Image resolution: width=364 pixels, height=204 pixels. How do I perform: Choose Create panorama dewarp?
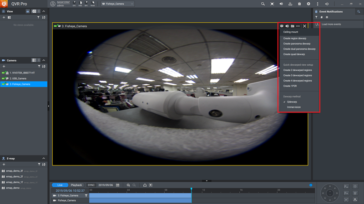(297, 44)
